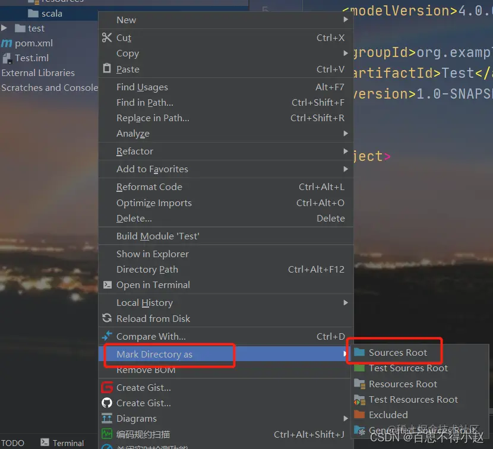Screen dimensions: 493x449
Task: Open the Refactor submenu arrow
Action: (346, 151)
